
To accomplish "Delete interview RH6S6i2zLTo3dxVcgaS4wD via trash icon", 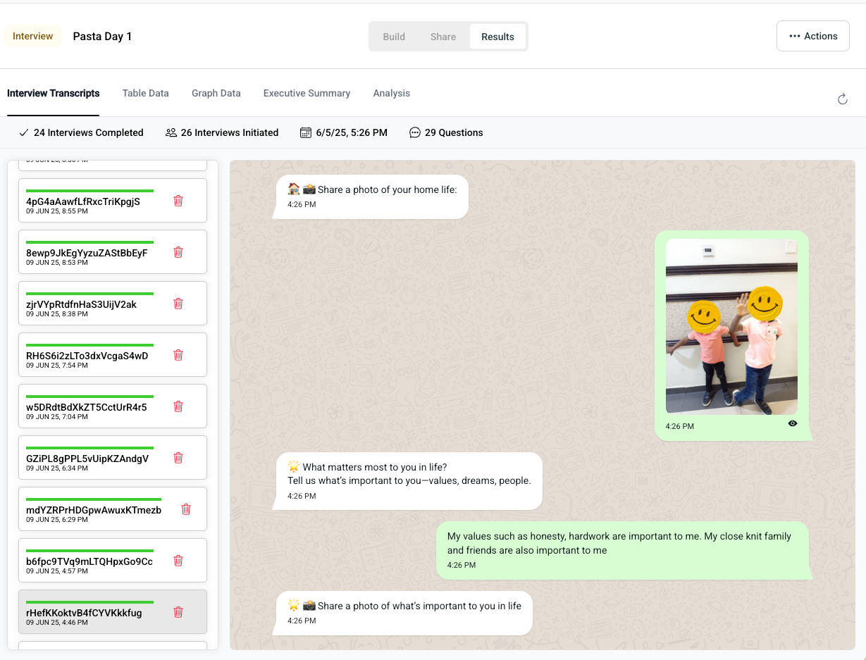I will pos(178,355).
